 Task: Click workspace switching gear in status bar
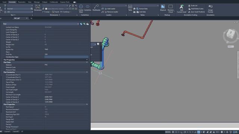222,132
